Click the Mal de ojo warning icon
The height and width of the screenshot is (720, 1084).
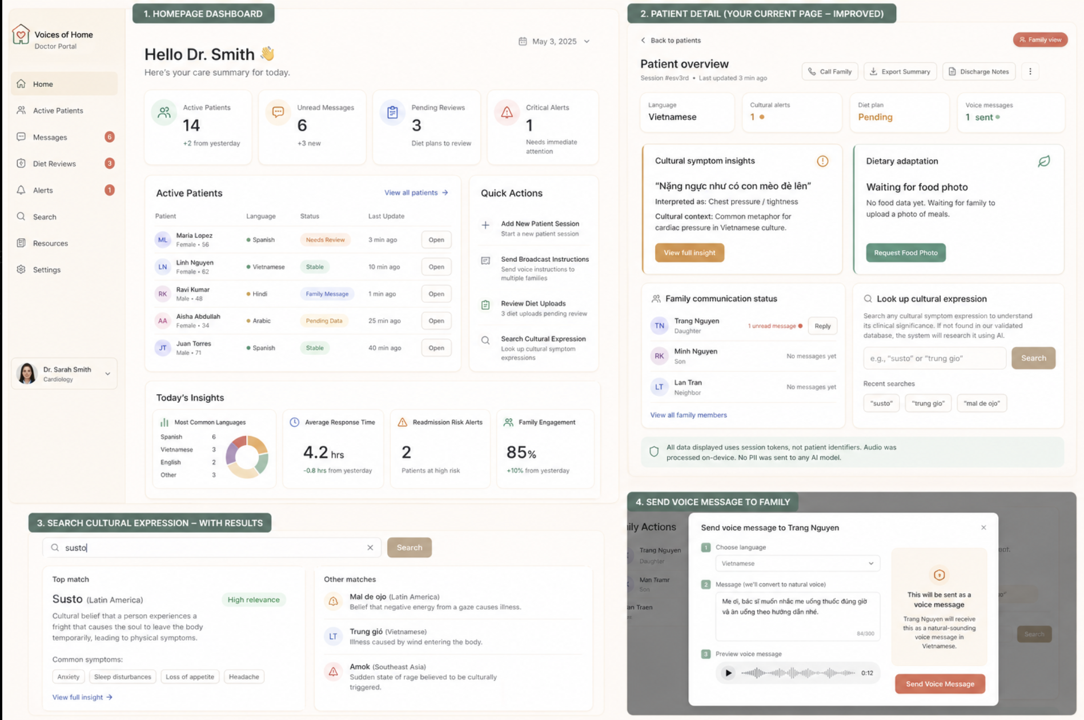pos(333,601)
